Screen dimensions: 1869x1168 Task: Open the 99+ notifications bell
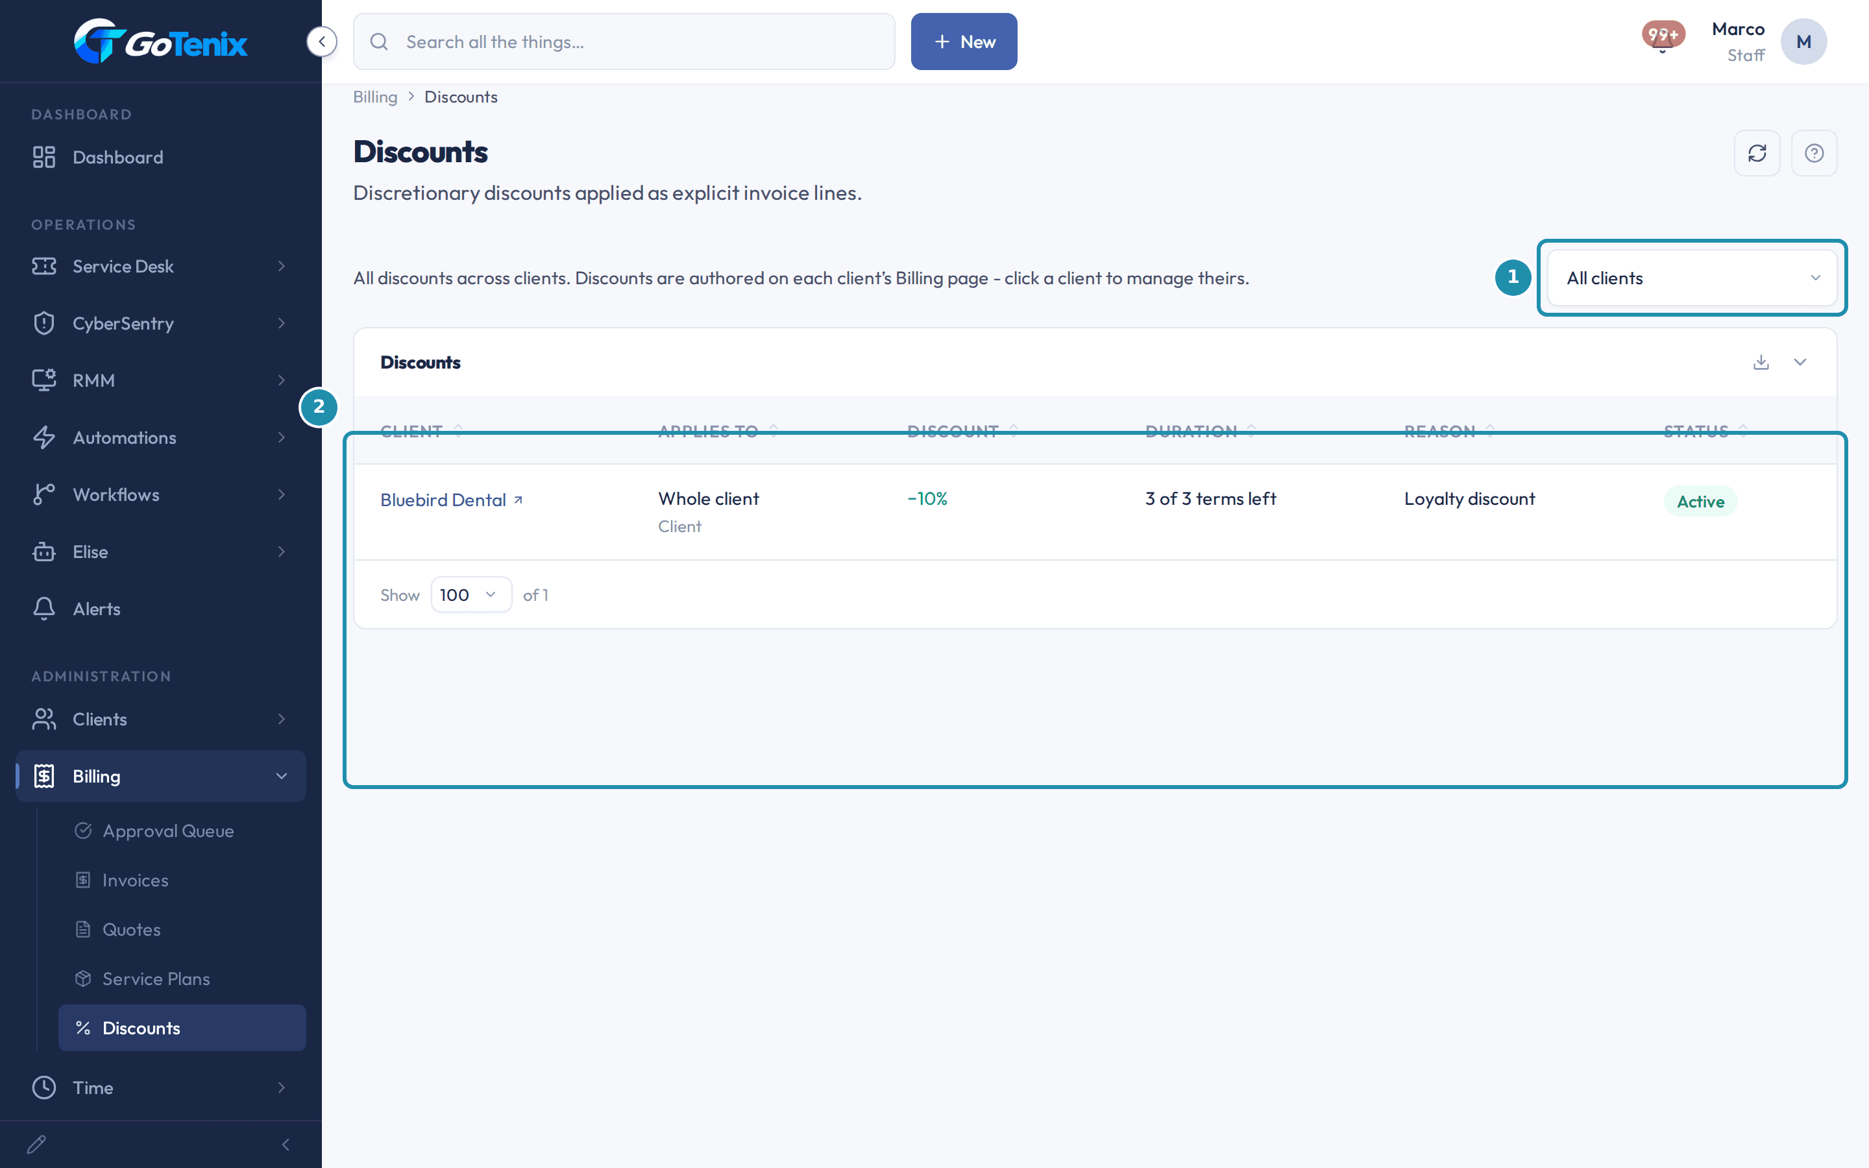coord(1663,37)
